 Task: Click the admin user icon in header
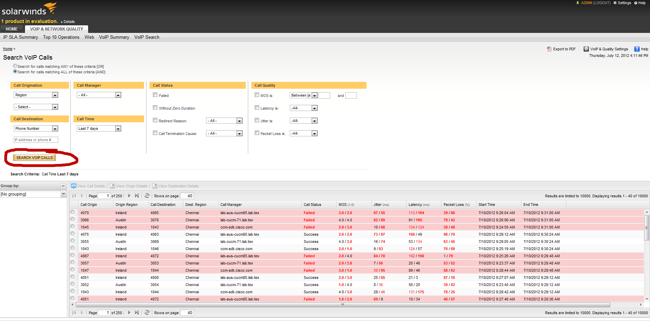(578, 3)
